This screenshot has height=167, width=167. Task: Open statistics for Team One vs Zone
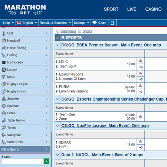[x=141, y=117]
